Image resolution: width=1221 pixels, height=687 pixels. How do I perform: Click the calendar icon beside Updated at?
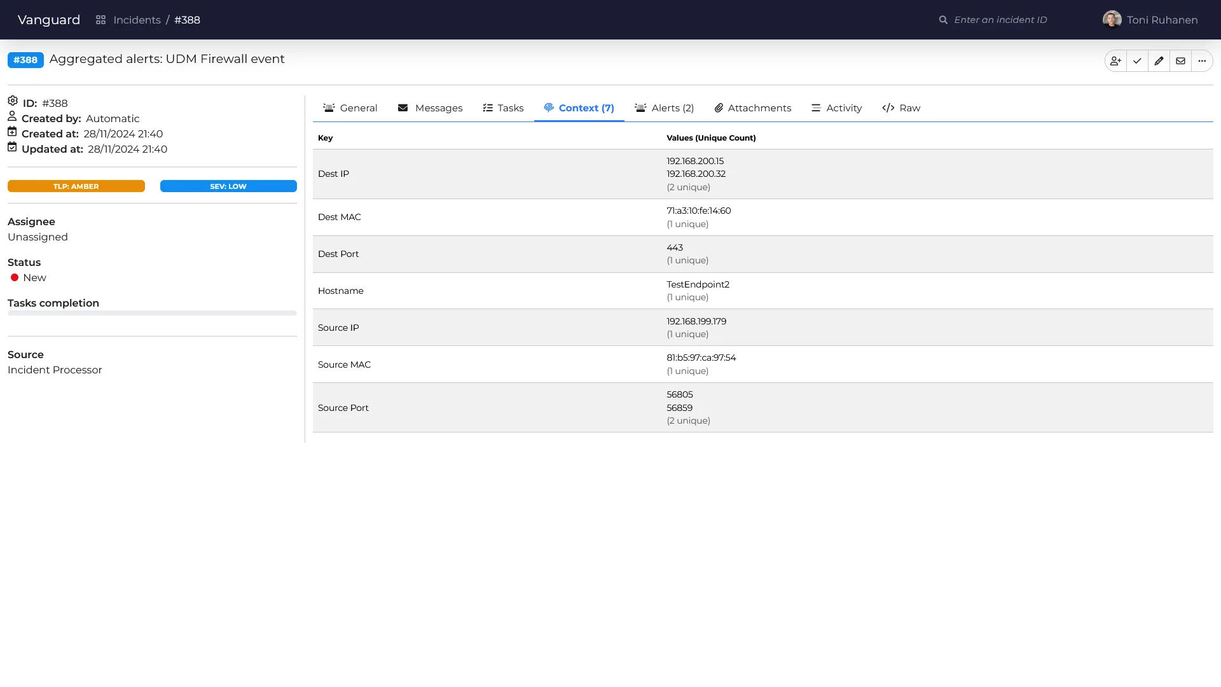pos(12,146)
